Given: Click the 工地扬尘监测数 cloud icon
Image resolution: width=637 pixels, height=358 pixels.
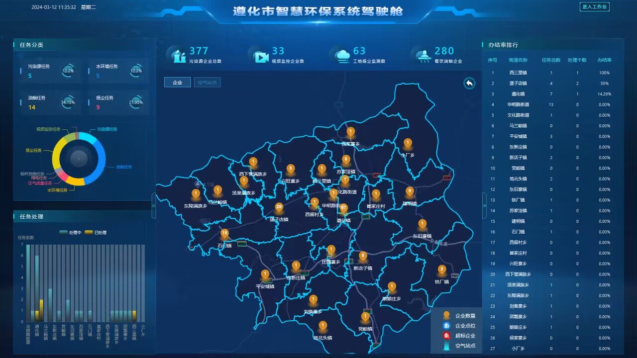Looking at the screenshot, I should [x=342, y=56].
